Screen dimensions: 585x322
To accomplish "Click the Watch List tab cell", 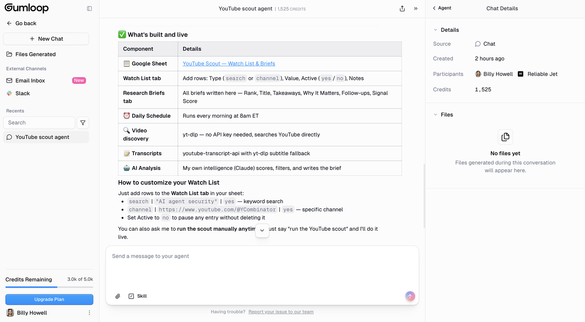I will pos(148,78).
